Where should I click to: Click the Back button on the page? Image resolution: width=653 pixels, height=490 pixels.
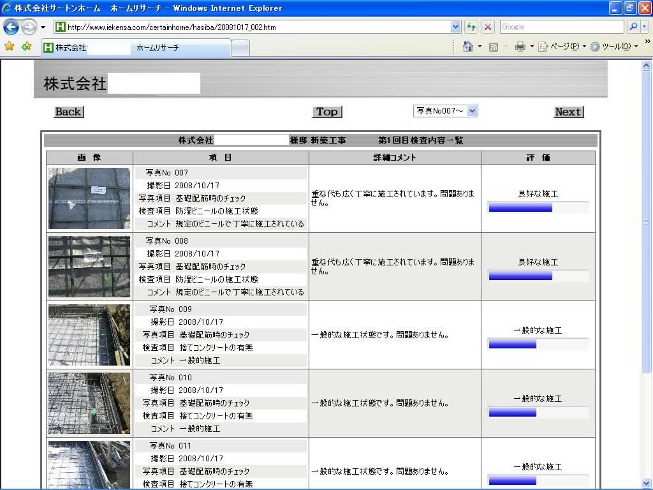point(69,112)
